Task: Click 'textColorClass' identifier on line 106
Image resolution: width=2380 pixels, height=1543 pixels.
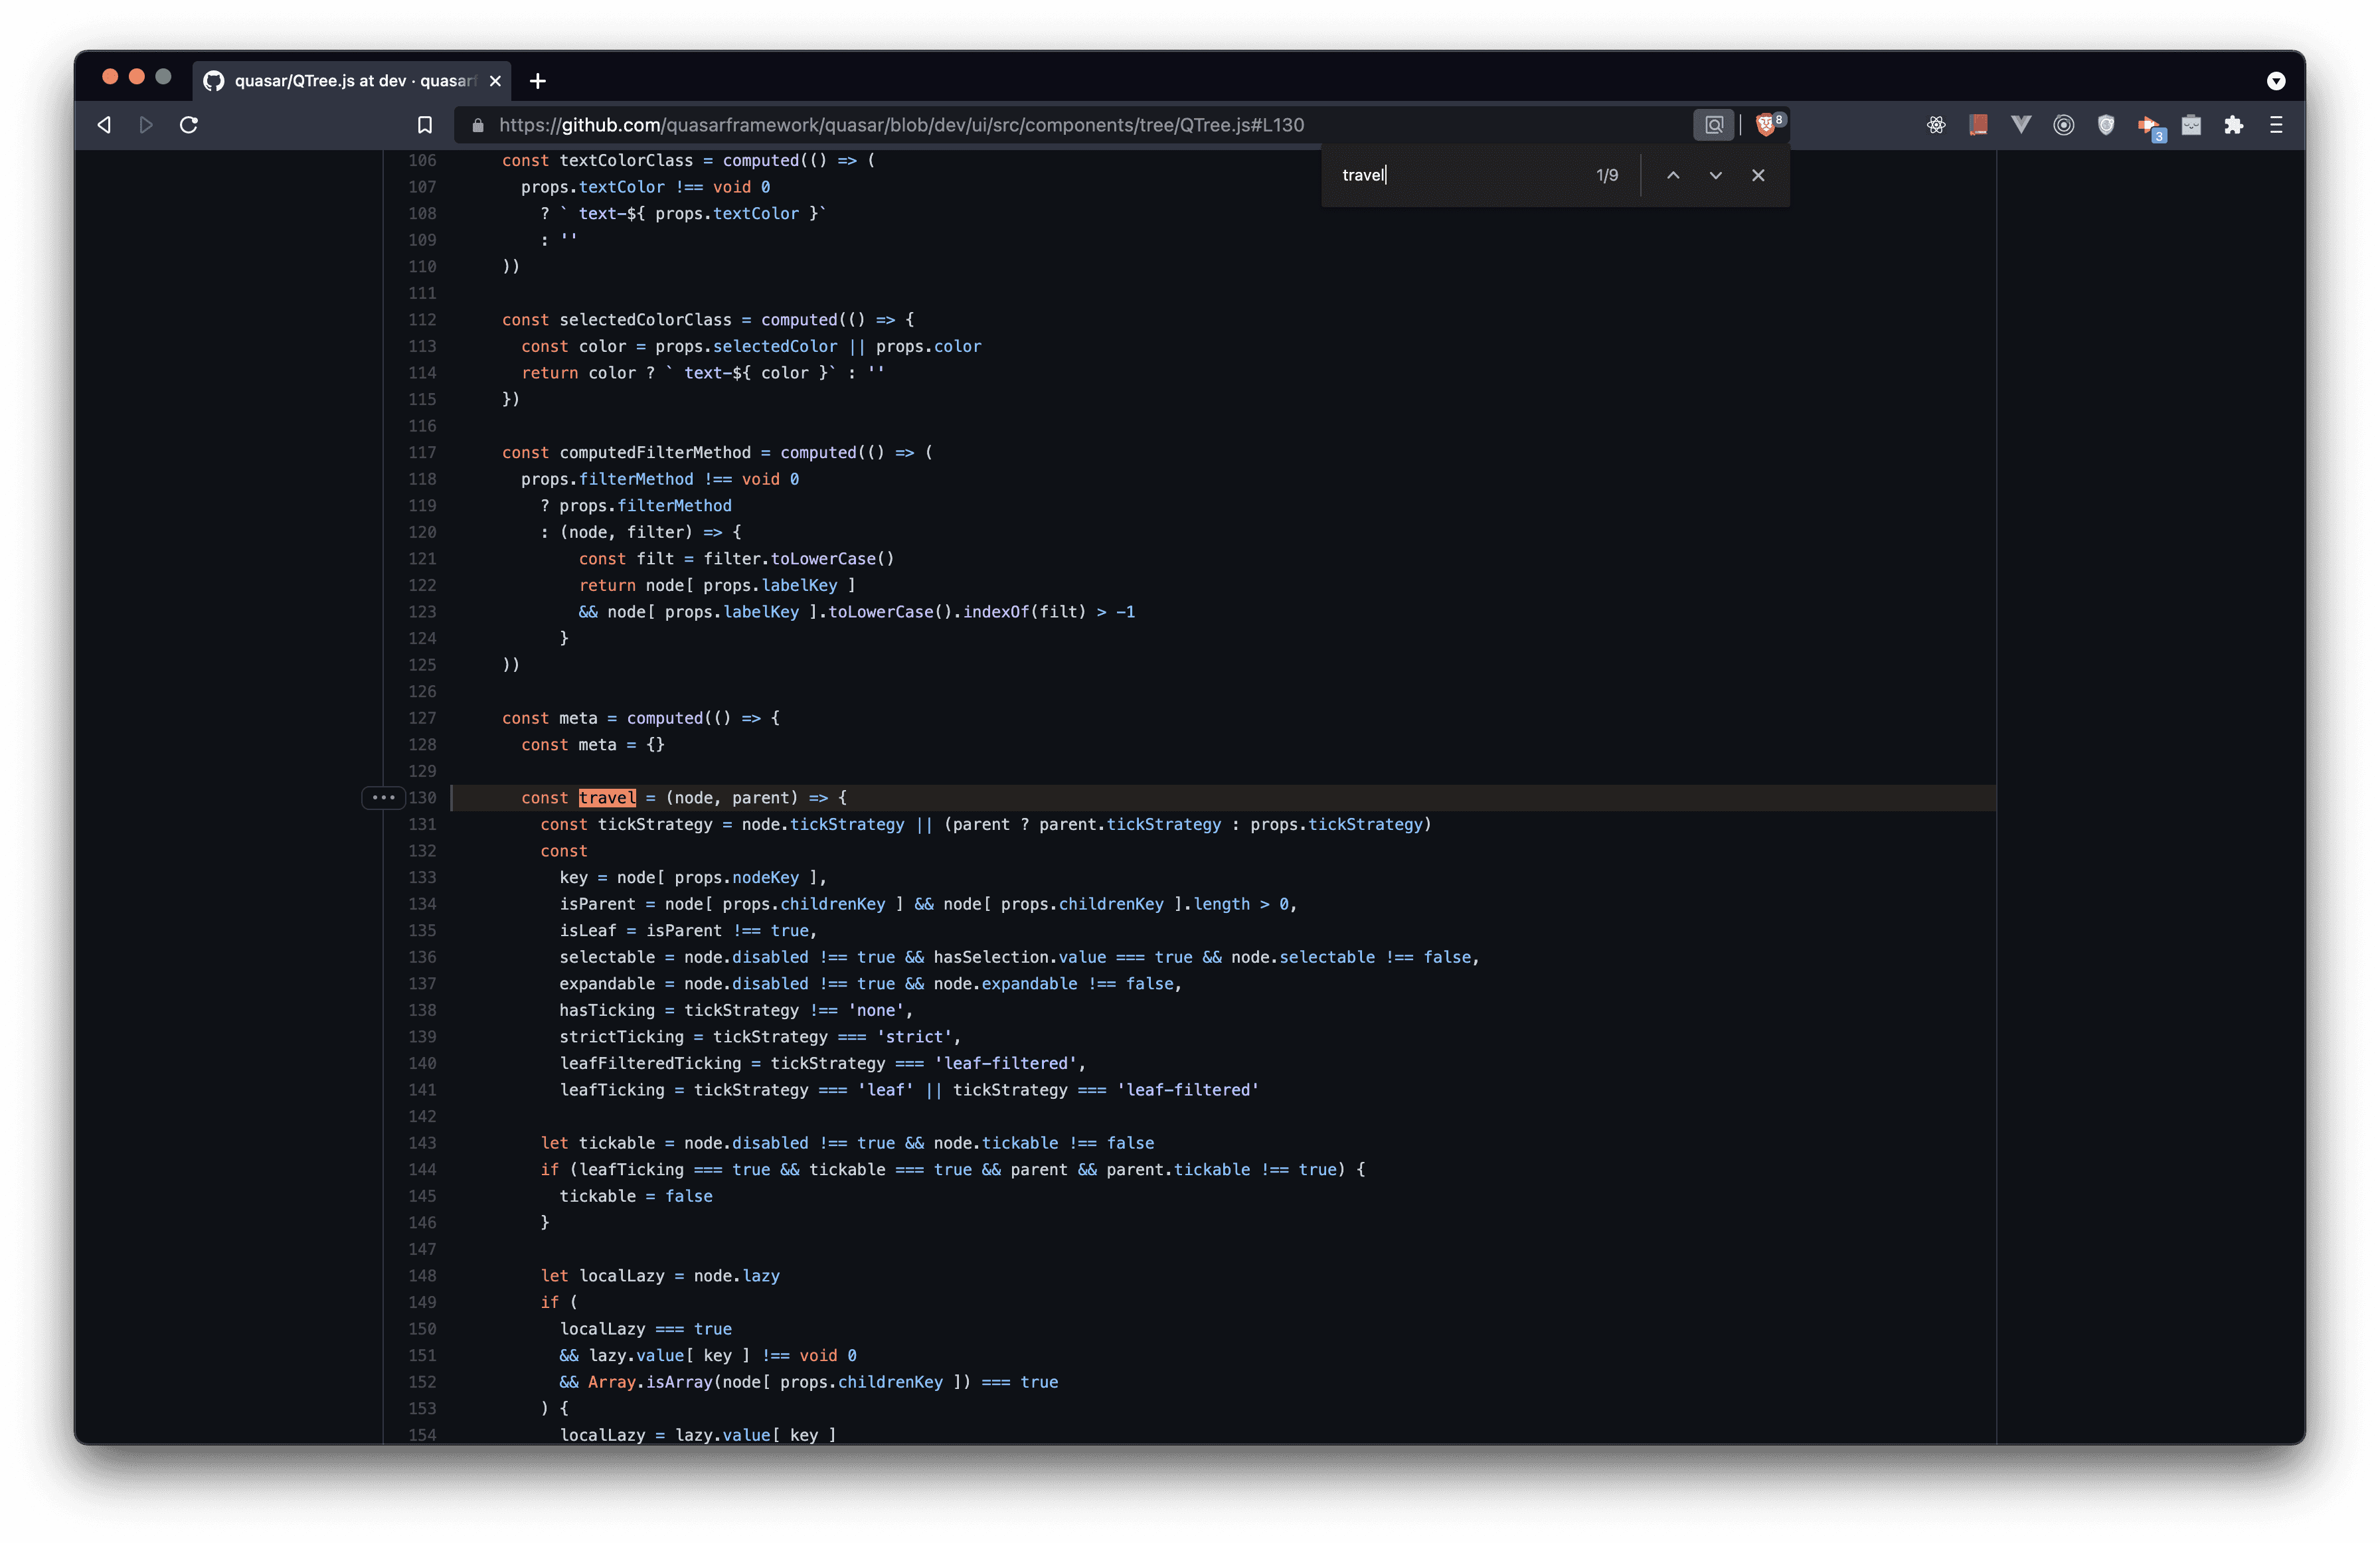Action: (x=626, y=160)
